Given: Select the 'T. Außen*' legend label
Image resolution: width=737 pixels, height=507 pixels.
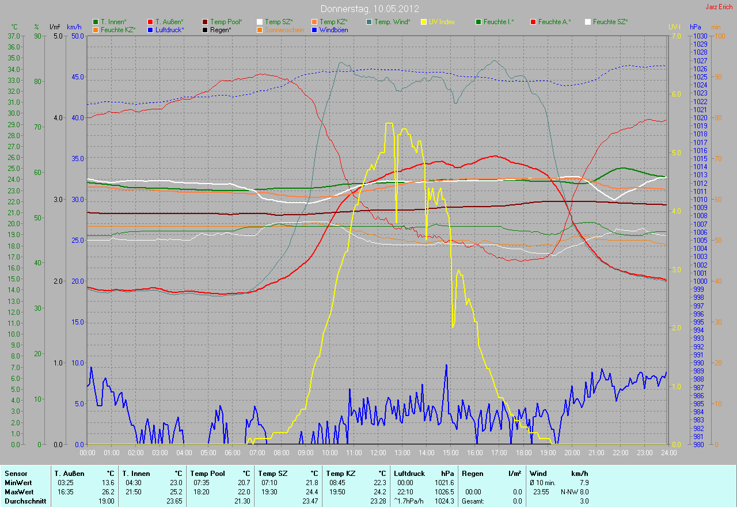Looking at the screenshot, I should click(x=169, y=22).
